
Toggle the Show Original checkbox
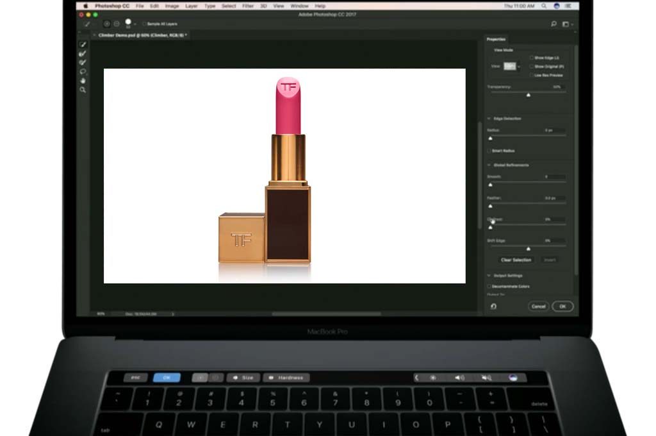[531, 67]
